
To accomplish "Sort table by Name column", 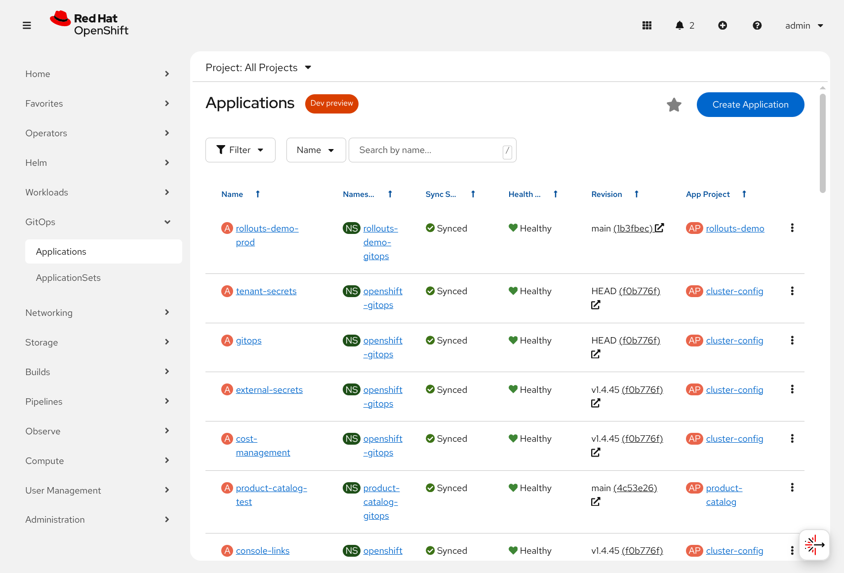I will pyautogui.click(x=232, y=194).
